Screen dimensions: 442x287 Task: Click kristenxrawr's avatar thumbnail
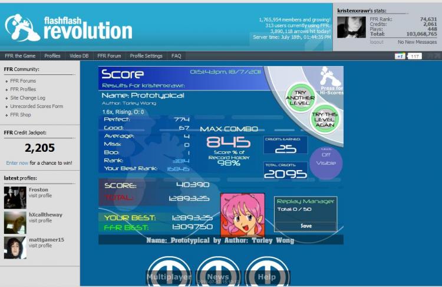351,27
